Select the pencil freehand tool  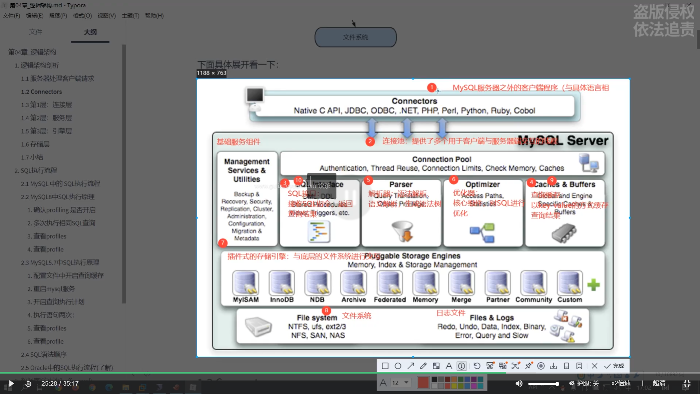click(423, 366)
